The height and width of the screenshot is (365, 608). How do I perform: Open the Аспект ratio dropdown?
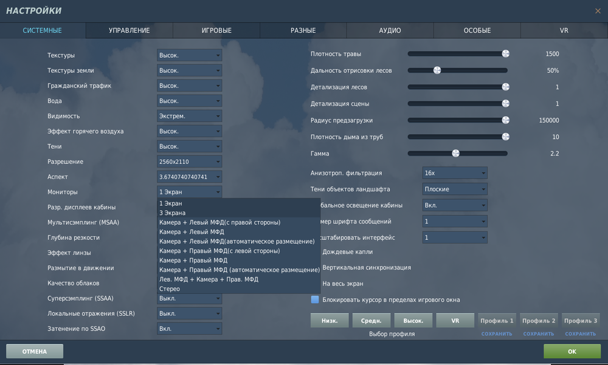point(189,177)
